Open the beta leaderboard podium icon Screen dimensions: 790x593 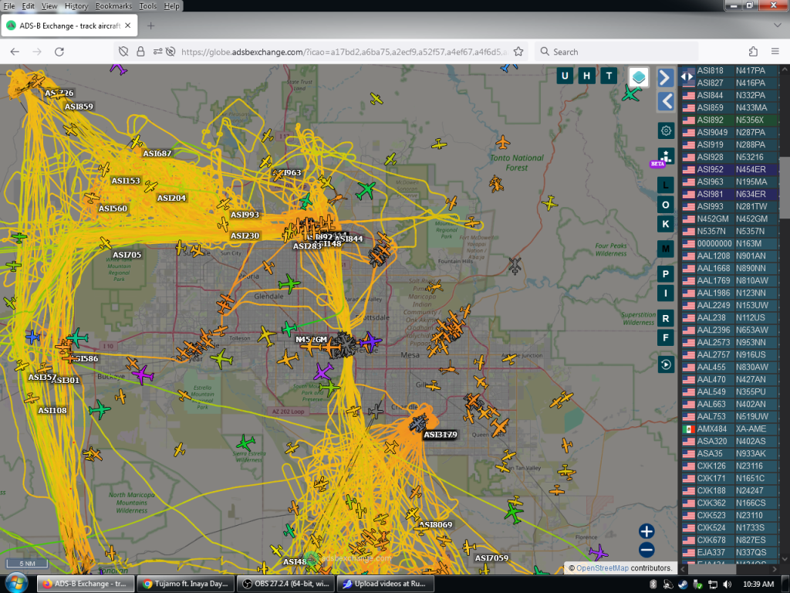pos(666,155)
